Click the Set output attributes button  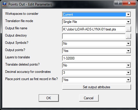coord(96,87)
